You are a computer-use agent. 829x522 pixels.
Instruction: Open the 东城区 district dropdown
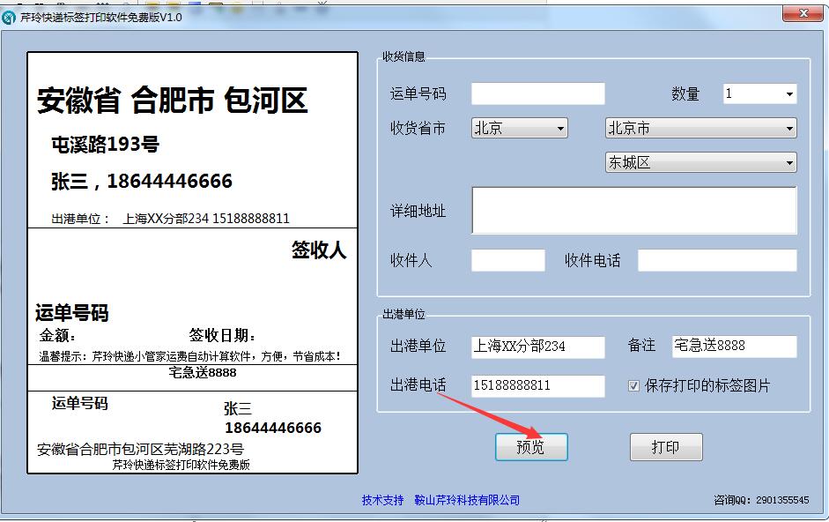[x=700, y=162]
